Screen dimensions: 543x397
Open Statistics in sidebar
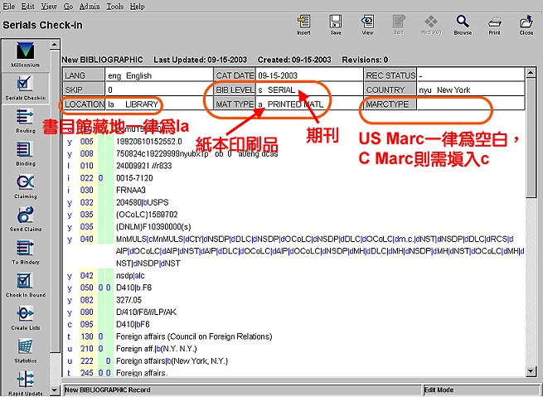(x=24, y=349)
